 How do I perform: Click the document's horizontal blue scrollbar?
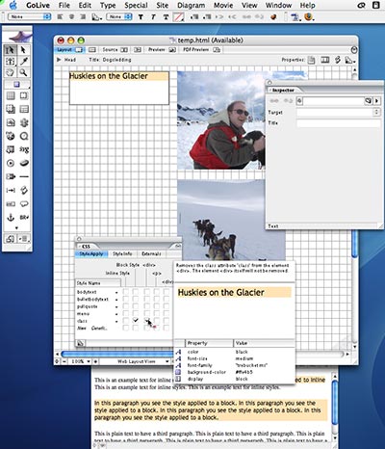click(117, 354)
